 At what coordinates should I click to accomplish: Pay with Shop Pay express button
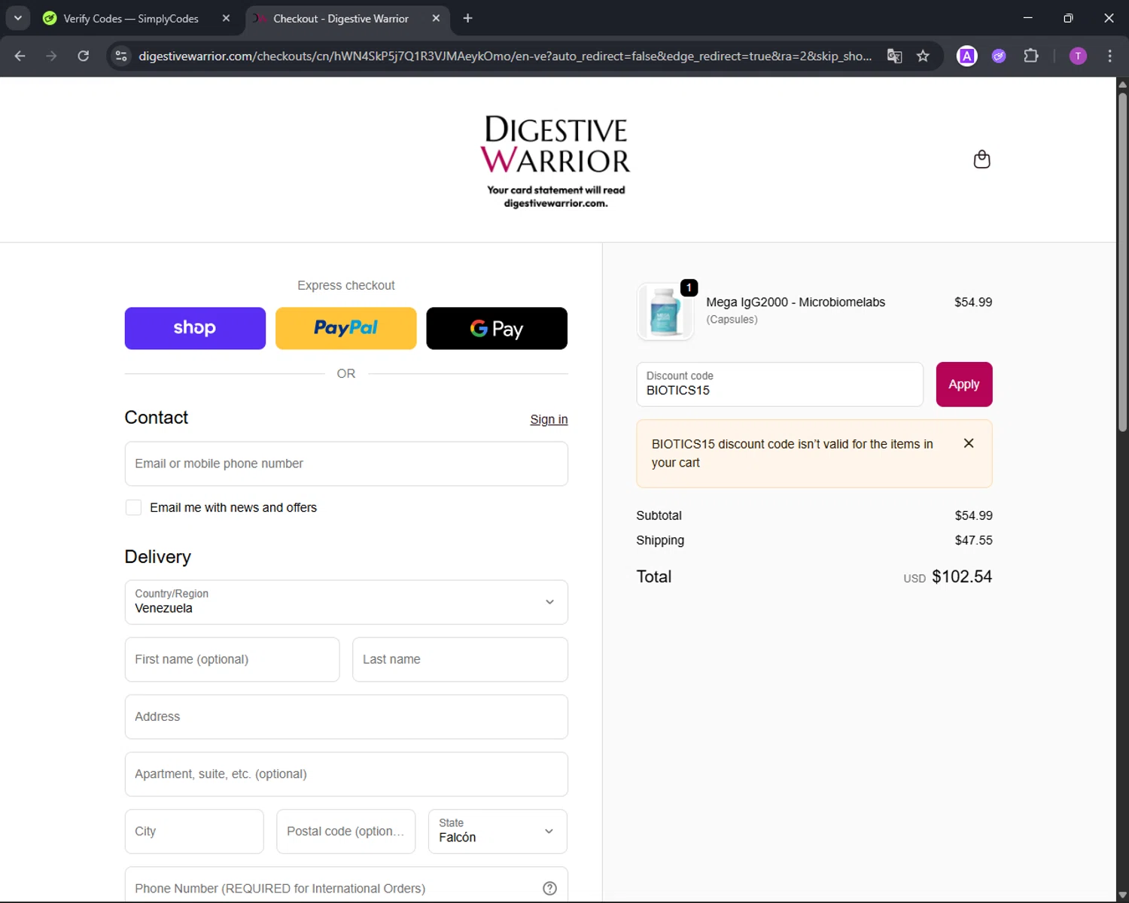tap(195, 328)
